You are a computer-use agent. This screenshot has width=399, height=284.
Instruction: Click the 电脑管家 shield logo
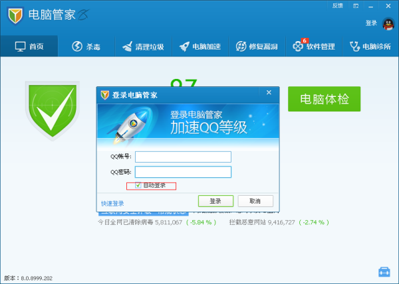15,15
